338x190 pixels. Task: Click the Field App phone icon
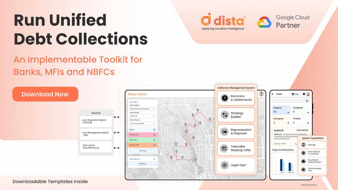click(x=303, y=145)
